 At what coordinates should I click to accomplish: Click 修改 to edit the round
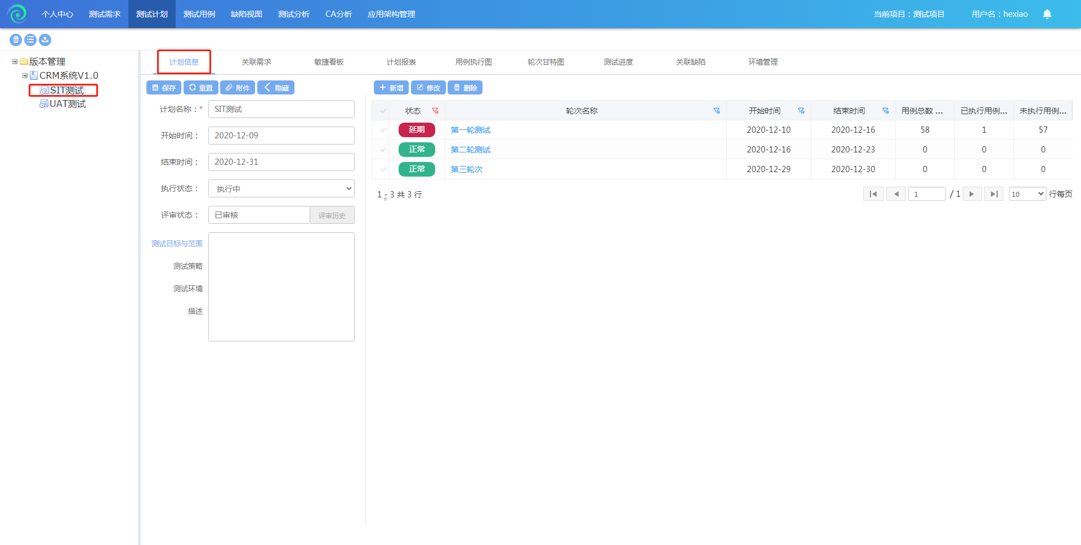coord(428,88)
